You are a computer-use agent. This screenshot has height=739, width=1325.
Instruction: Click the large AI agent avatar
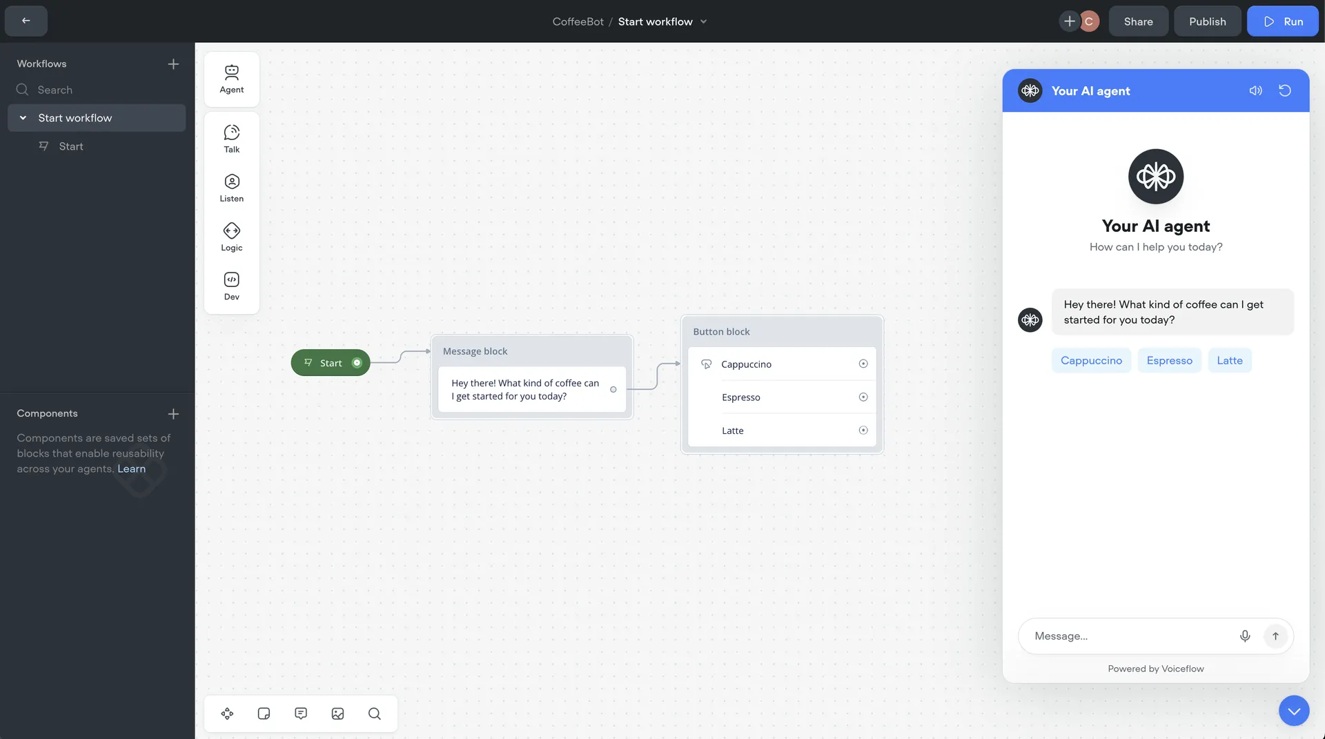[1155, 177]
